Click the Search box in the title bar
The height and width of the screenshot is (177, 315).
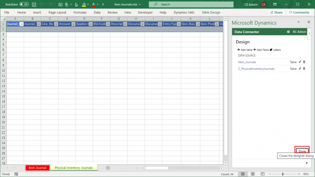[191, 4]
